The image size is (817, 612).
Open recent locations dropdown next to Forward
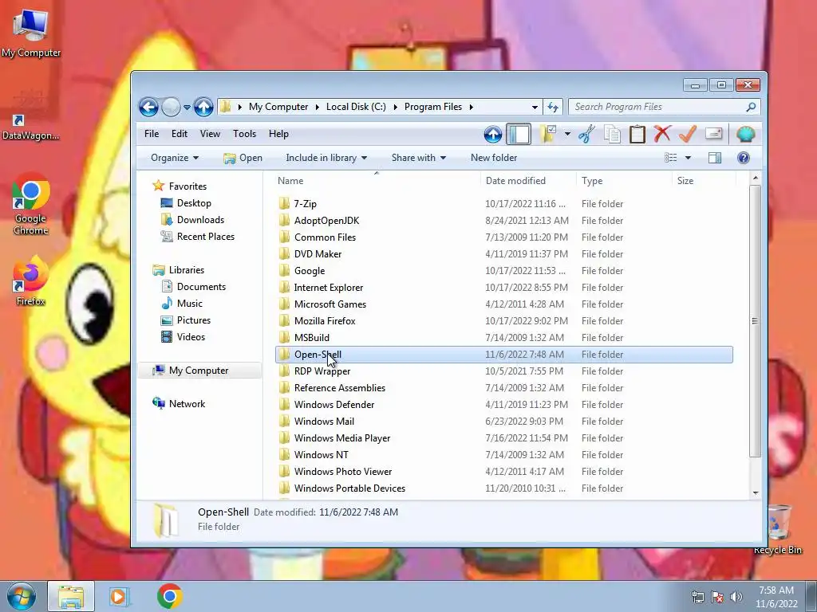[187, 108]
